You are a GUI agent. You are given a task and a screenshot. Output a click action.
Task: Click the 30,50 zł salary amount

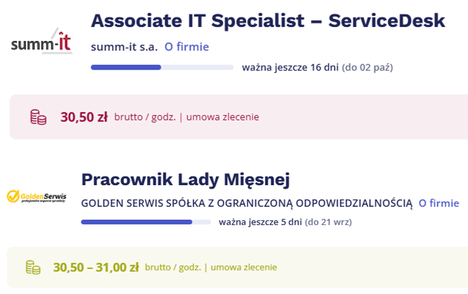tap(84, 117)
